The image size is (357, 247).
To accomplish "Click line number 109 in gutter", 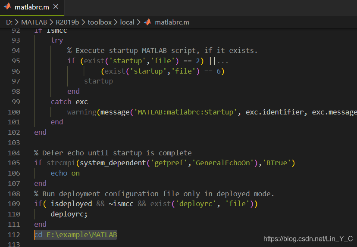I will [x=14, y=204].
